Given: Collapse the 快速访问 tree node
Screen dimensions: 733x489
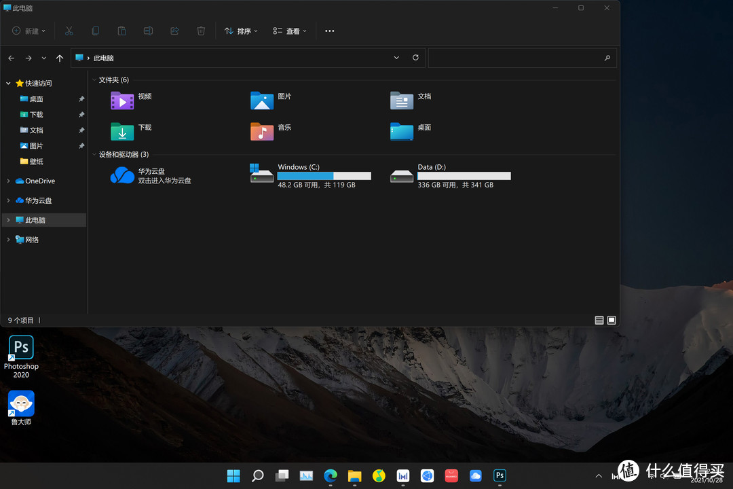Looking at the screenshot, I should coord(8,84).
